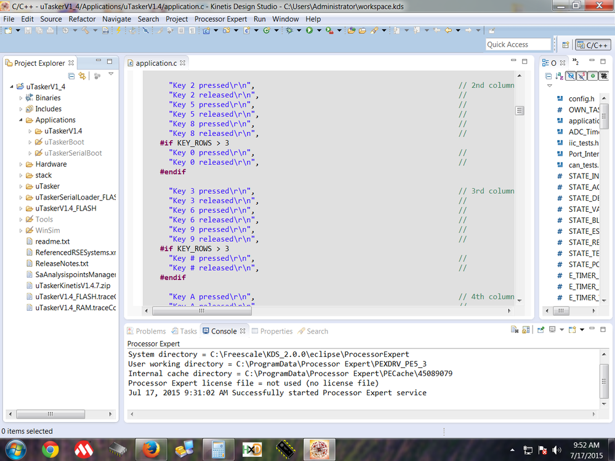Click the New C Source File icon

pyautogui.click(x=247, y=30)
